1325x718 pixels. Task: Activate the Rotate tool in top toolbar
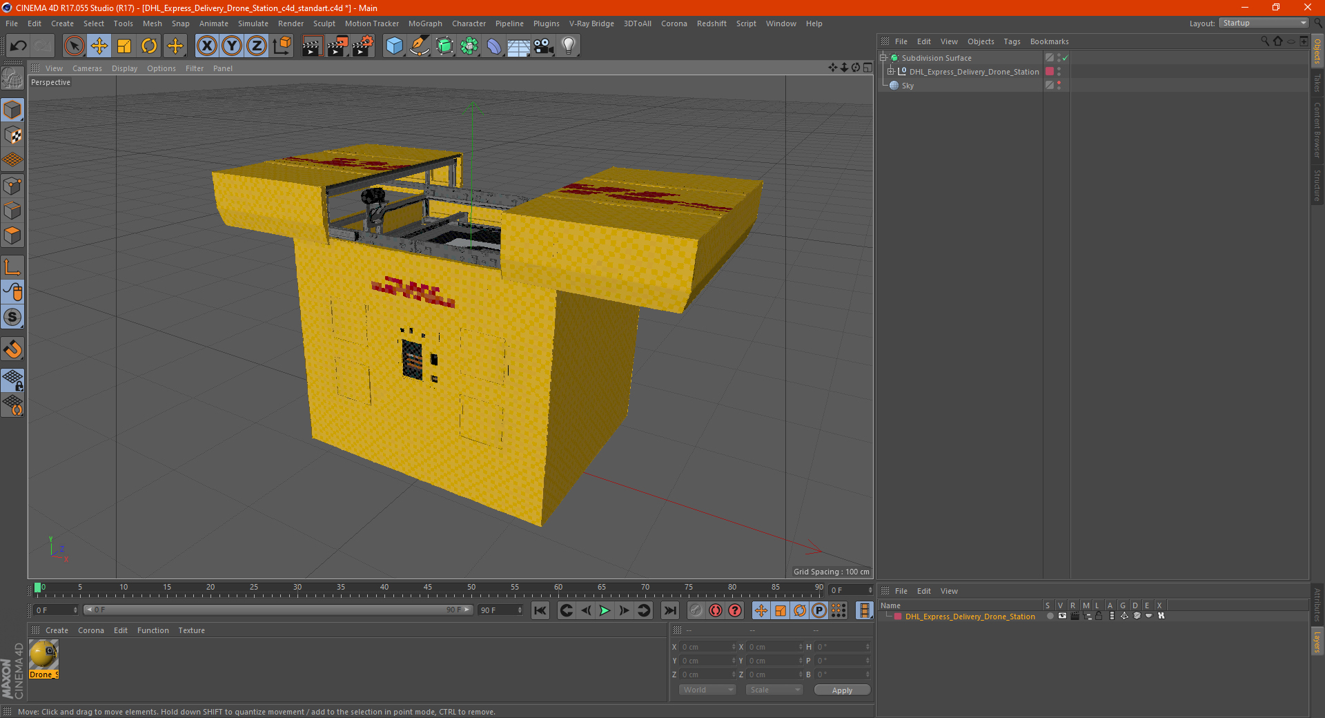pos(149,46)
